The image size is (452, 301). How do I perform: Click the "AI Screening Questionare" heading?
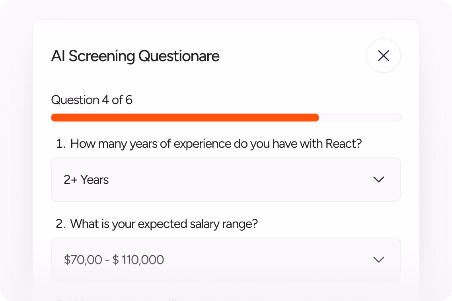click(135, 56)
